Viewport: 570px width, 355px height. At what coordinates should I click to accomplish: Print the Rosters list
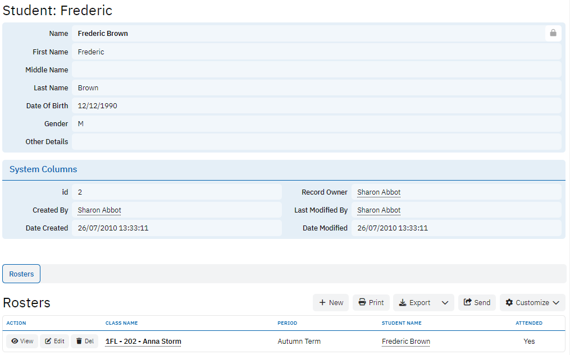click(371, 302)
